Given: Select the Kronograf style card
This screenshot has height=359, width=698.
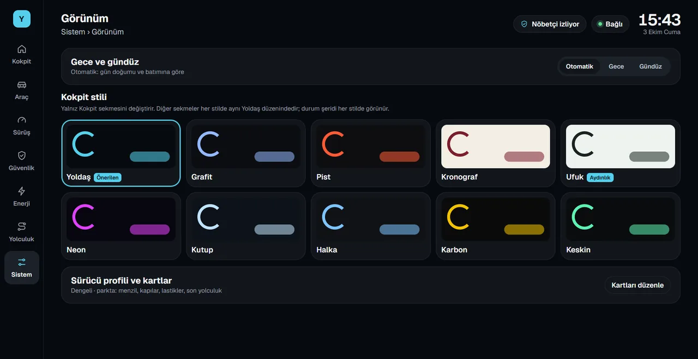Looking at the screenshot, I should 496,153.
